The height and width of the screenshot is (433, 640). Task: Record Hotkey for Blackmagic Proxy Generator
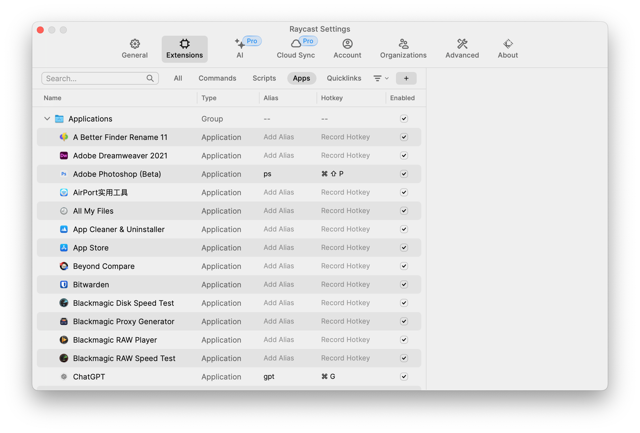click(345, 321)
